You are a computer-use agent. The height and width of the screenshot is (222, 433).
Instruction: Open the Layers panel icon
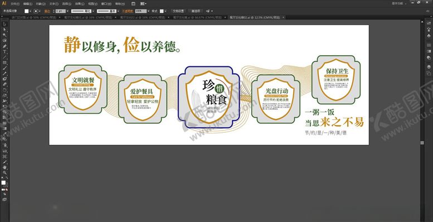point(429,66)
